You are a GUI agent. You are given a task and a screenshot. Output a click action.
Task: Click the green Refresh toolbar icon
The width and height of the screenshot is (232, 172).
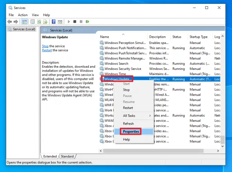tap(39, 22)
